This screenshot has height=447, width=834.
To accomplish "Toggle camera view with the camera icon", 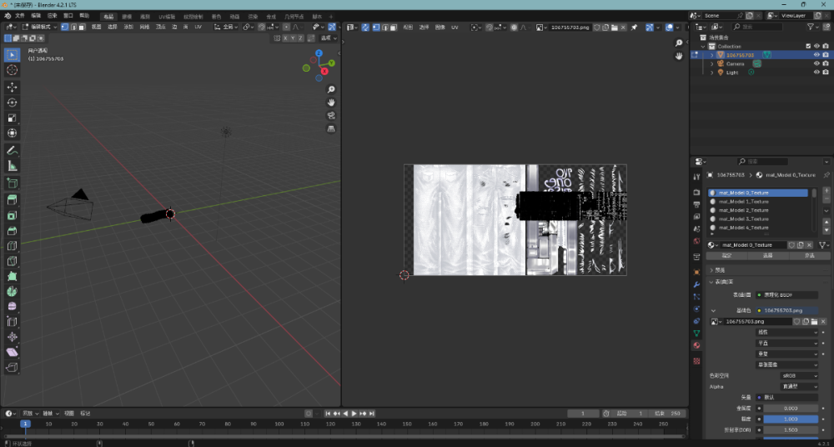I will 331,116.
